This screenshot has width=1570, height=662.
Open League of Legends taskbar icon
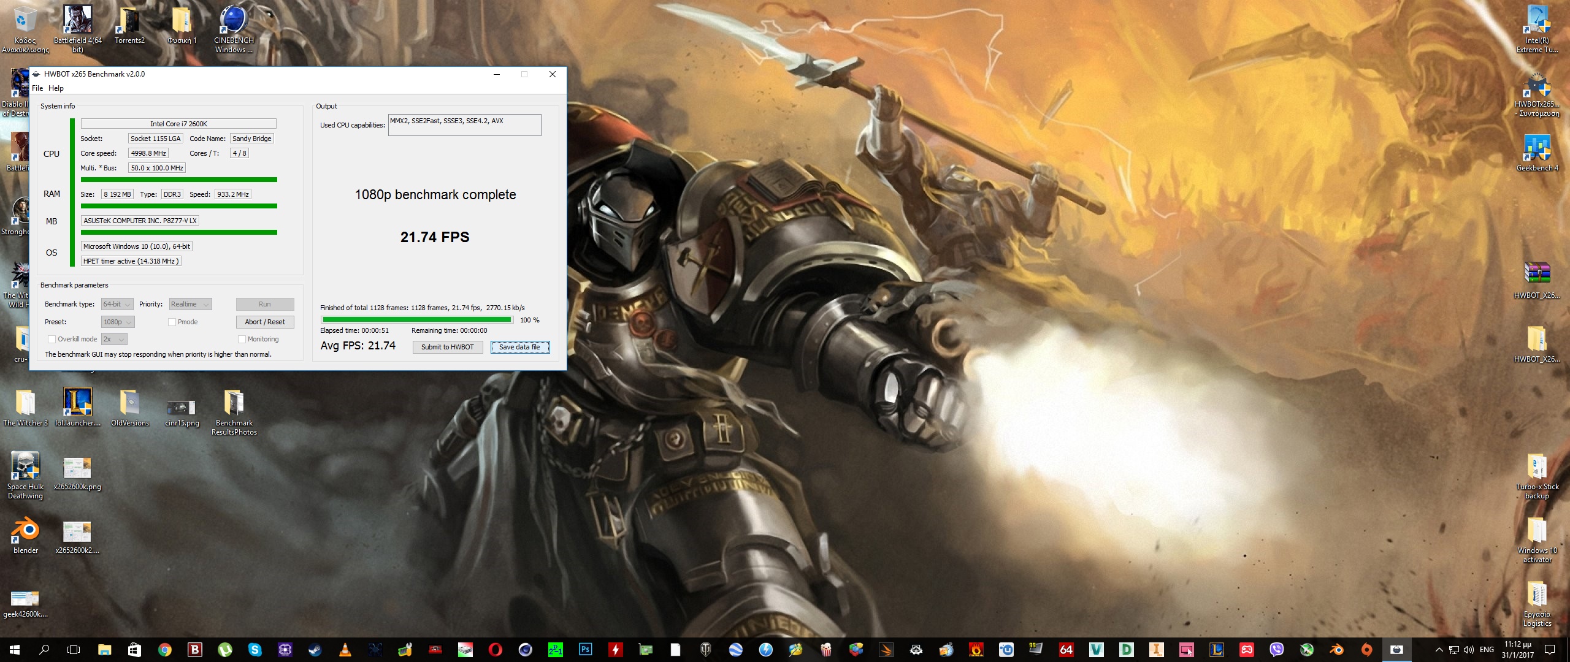pos(1216,650)
